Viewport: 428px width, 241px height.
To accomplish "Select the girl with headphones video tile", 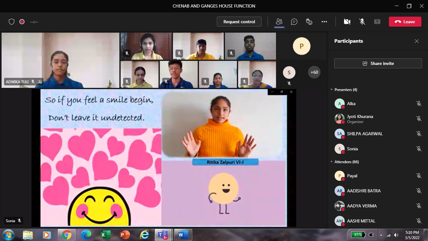I will pyautogui.click(x=146, y=46).
